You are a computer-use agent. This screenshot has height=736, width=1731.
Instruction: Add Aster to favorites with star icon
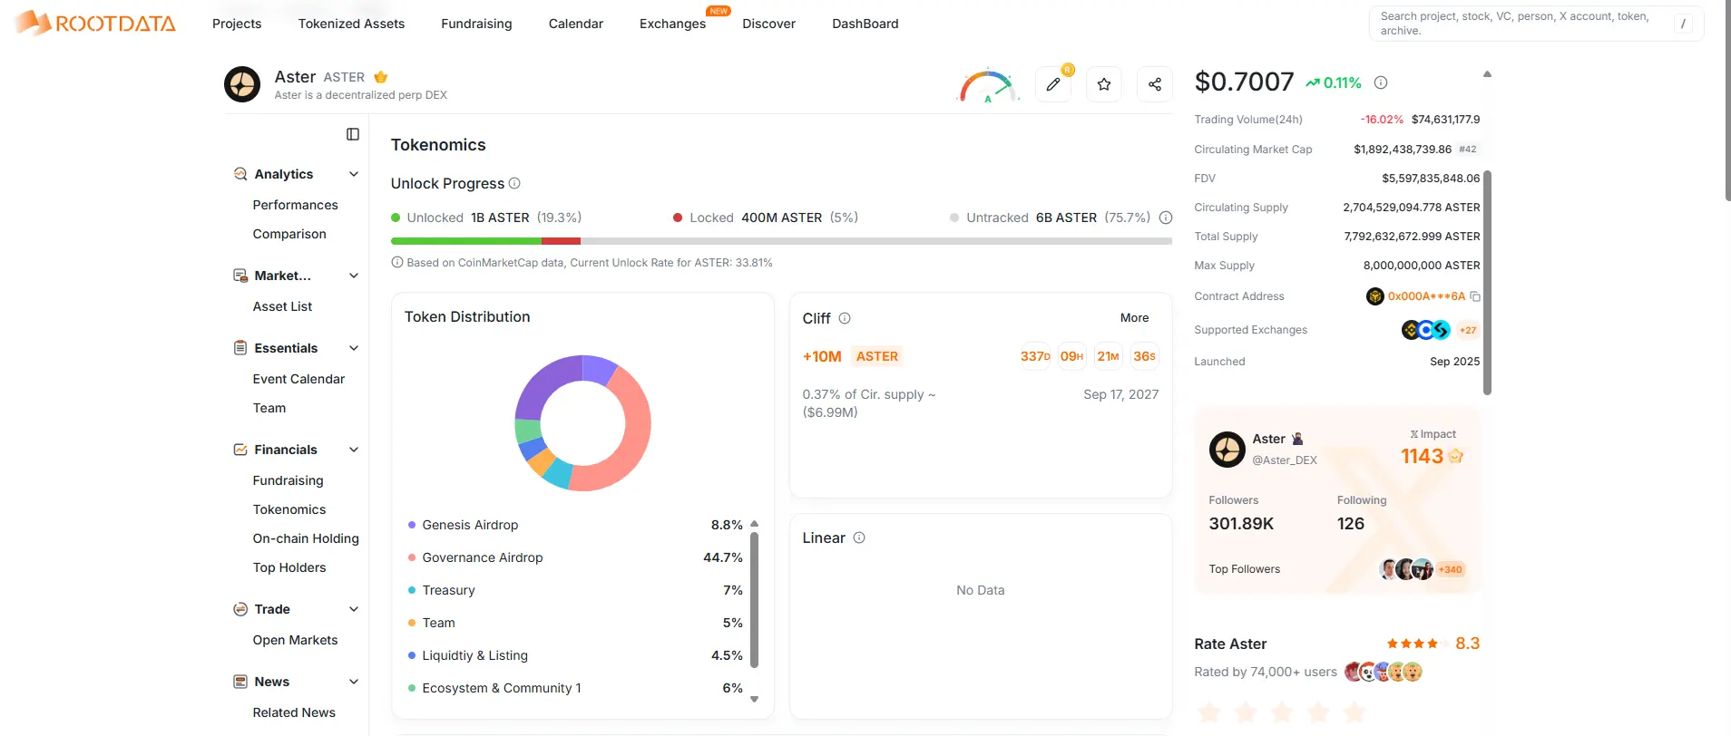click(1104, 84)
